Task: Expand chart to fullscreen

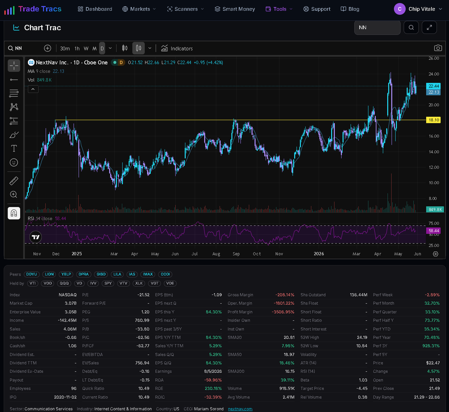Action: [x=429, y=27]
